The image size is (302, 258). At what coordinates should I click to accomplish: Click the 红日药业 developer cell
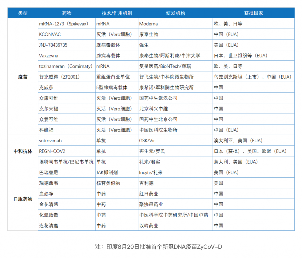pos(175,194)
